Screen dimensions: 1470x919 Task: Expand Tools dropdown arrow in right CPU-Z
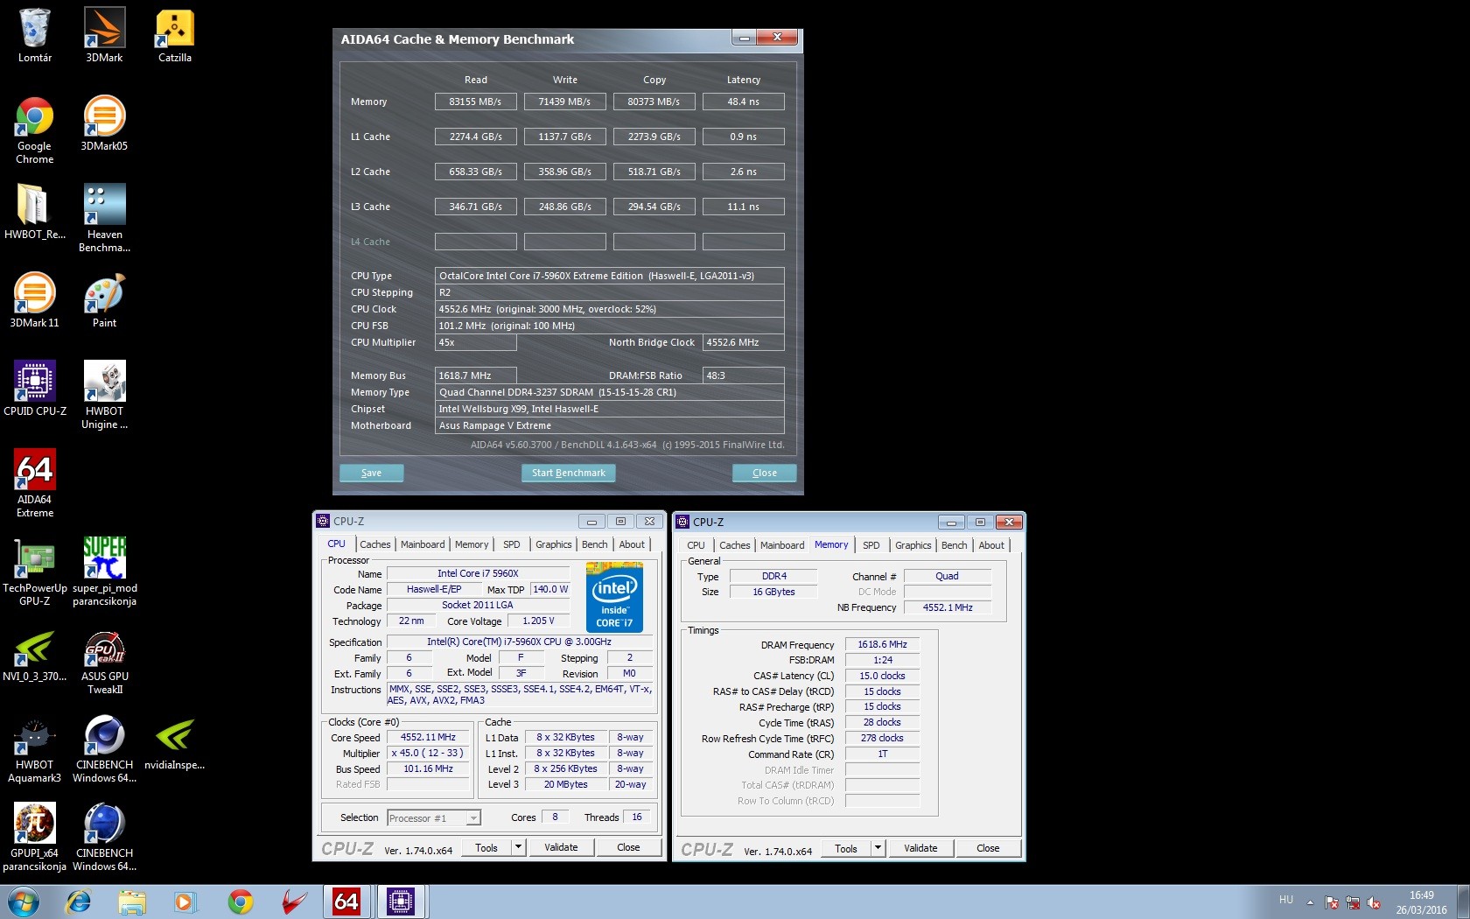coord(878,847)
